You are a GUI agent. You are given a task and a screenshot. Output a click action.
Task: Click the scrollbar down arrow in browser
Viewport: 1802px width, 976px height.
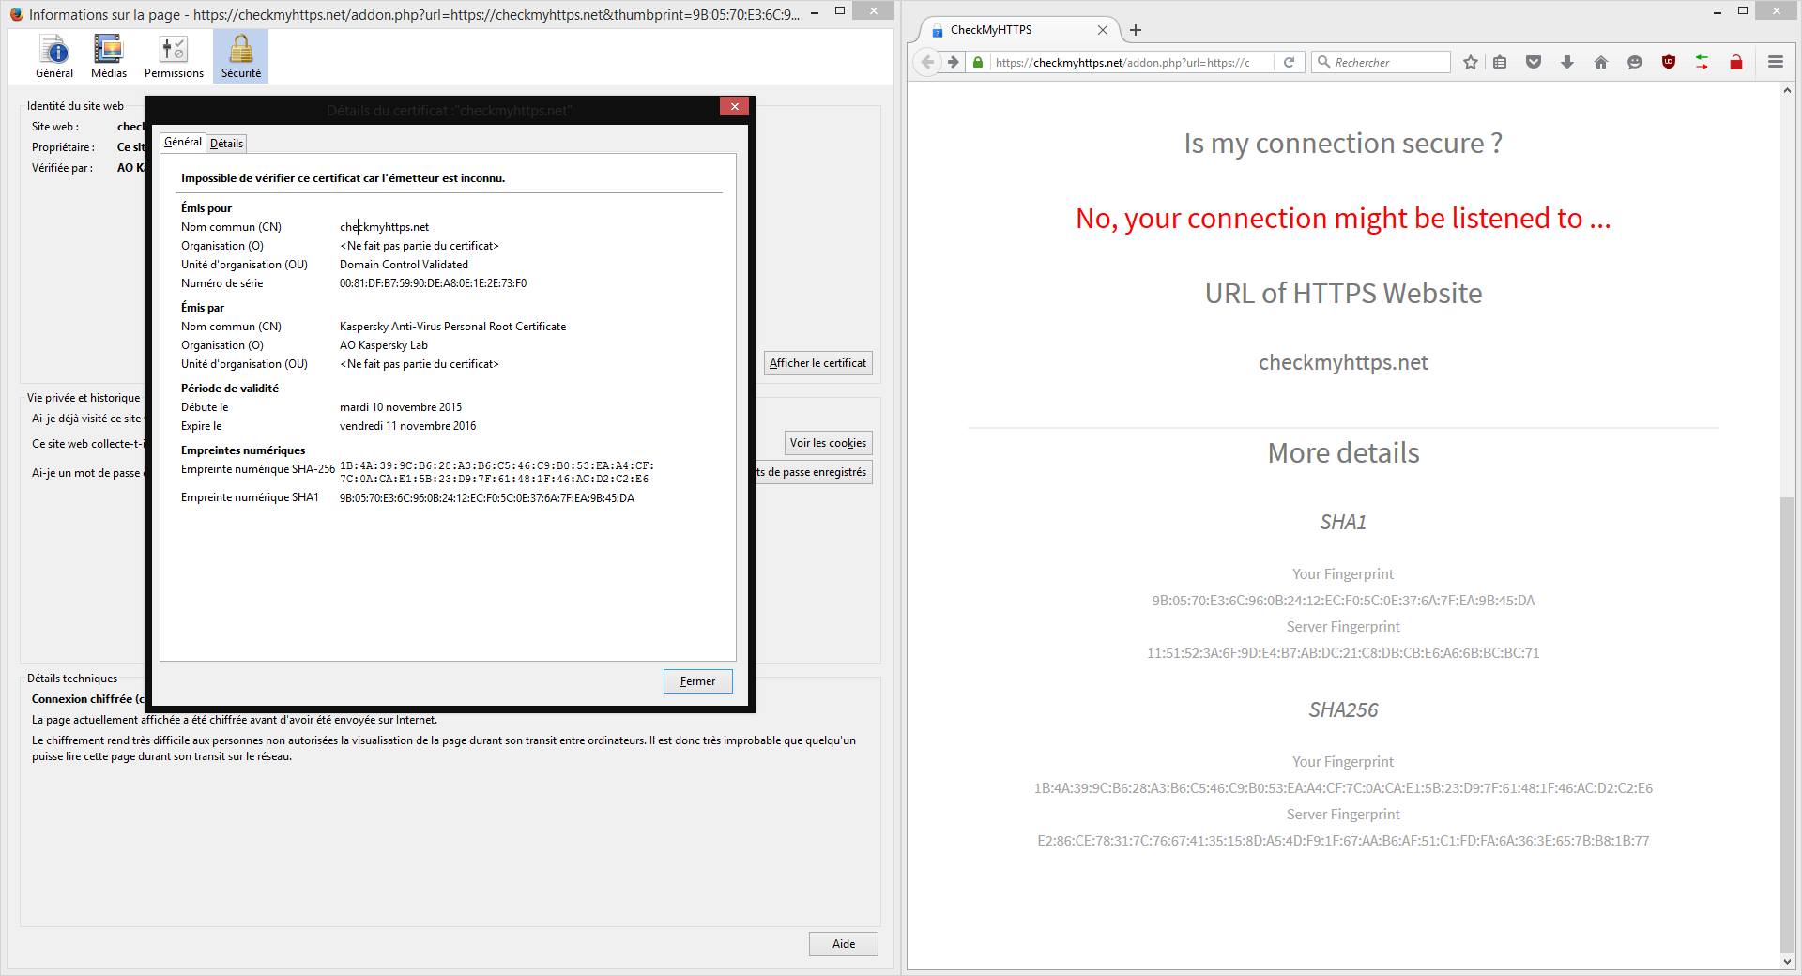click(x=1788, y=961)
